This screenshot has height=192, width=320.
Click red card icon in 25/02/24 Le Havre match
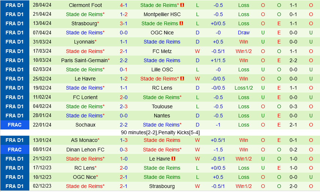182,79
